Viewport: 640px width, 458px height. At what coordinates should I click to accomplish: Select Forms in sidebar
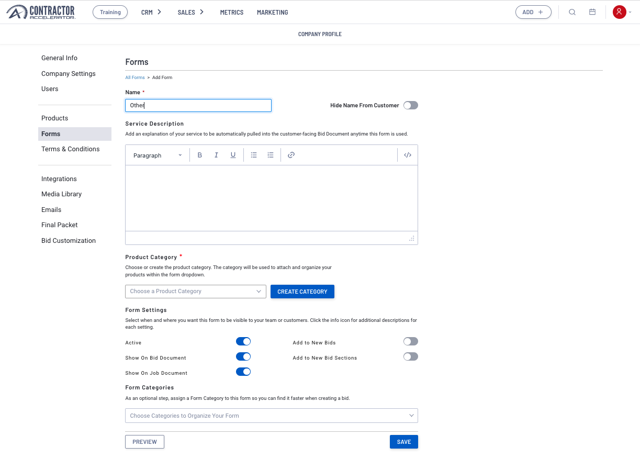click(x=75, y=134)
